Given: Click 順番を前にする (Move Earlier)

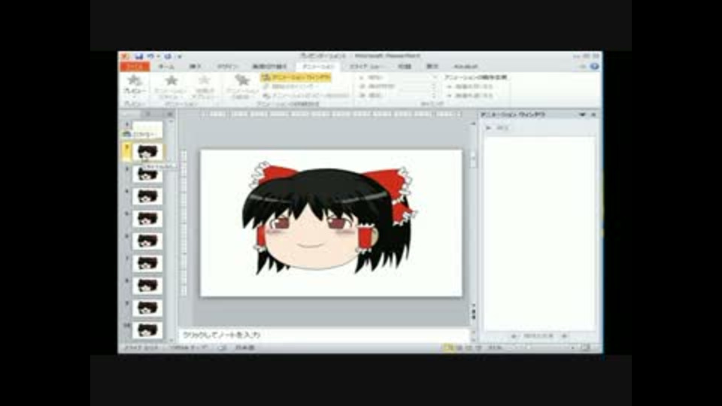Looking at the screenshot, I should tap(471, 86).
